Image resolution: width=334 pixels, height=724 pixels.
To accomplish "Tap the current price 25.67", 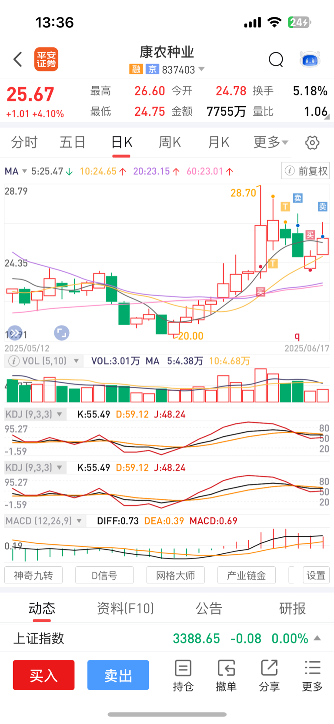I will pyautogui.click(x=30, y=94).
